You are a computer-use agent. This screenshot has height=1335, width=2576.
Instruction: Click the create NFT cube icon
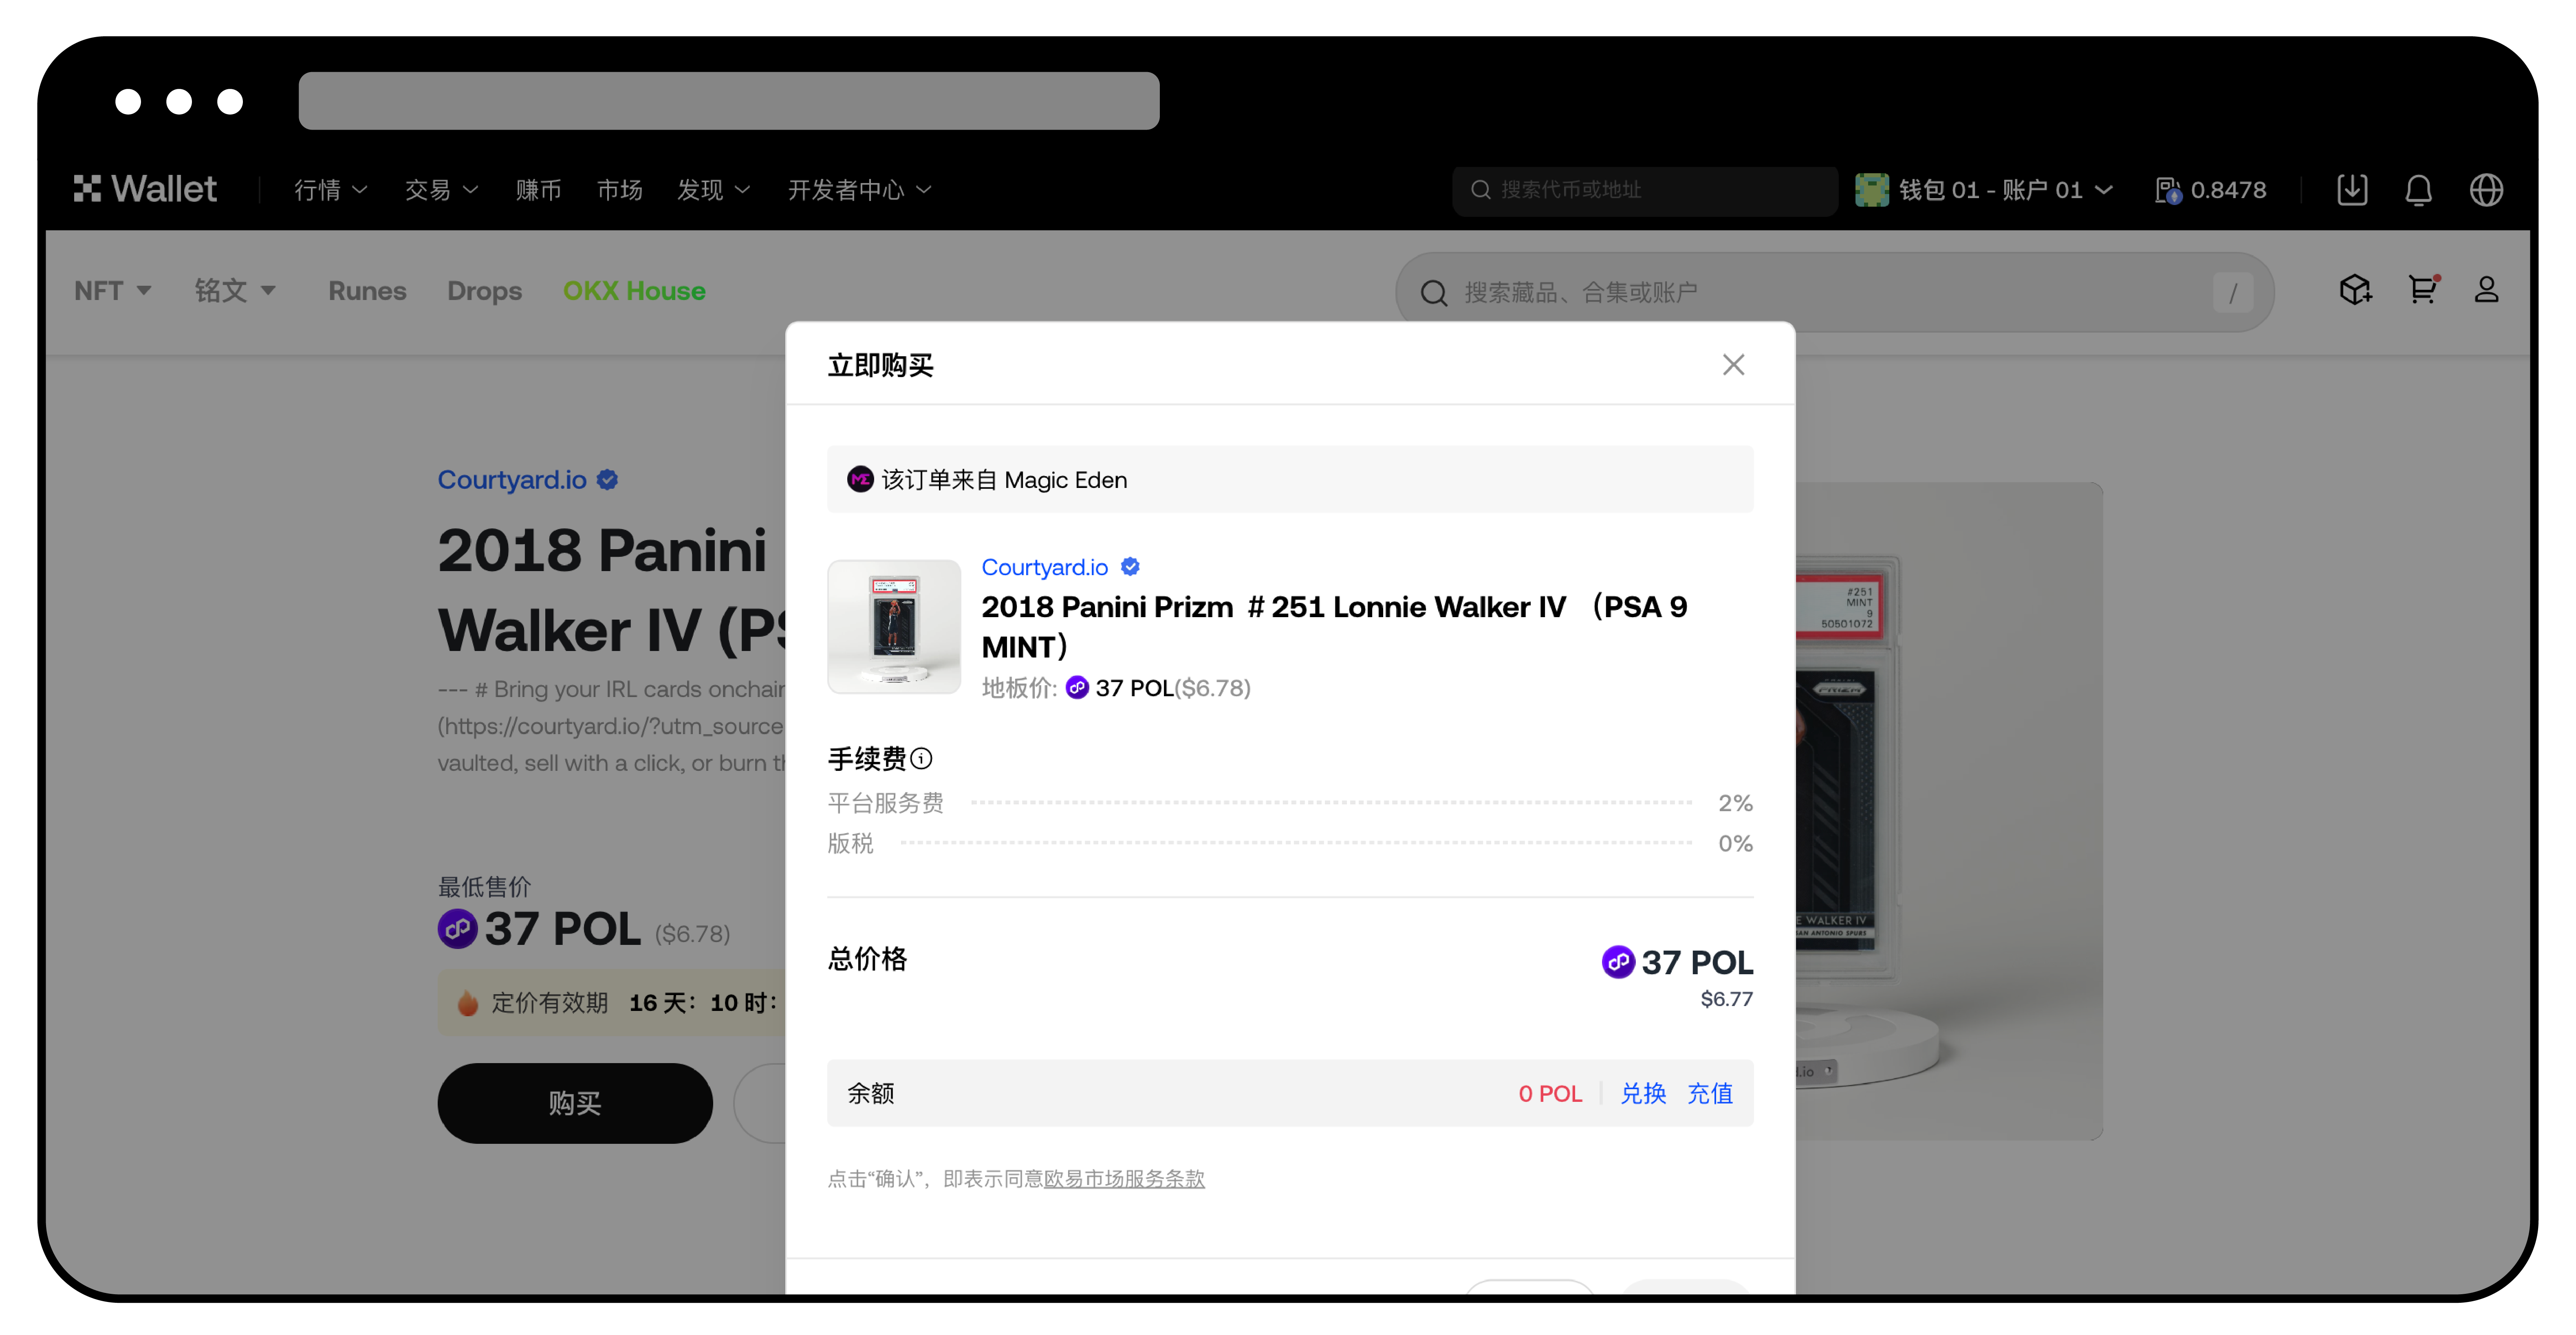click(x=2355, y=290)
